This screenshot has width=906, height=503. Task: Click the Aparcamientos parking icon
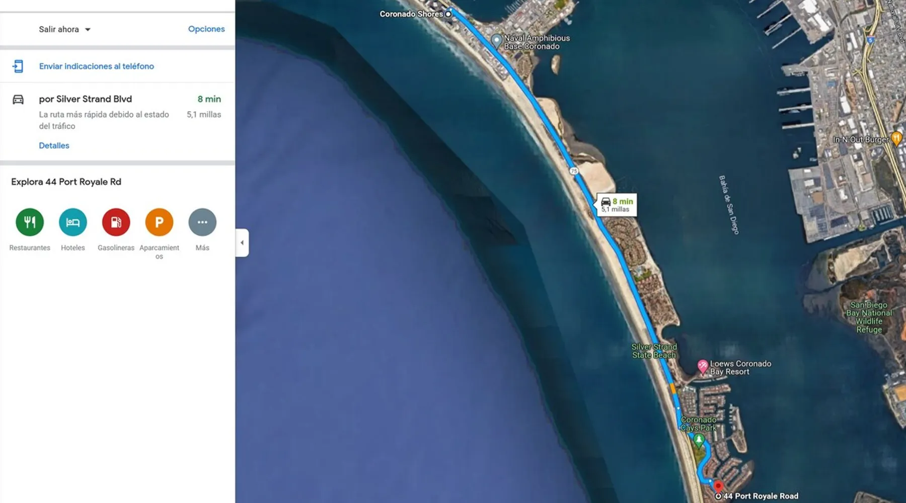click(159, 222)
